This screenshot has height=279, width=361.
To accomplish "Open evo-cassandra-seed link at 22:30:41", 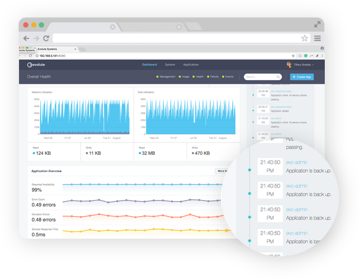I will 281,107.
